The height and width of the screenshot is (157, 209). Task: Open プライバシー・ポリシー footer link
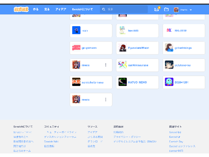pyautogui.click(x=127, y=137)
